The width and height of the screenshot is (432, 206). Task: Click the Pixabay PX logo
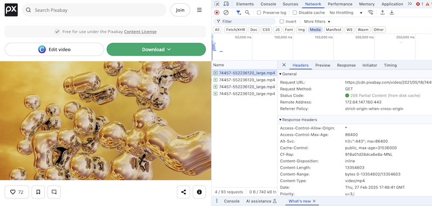click(11, 10)
